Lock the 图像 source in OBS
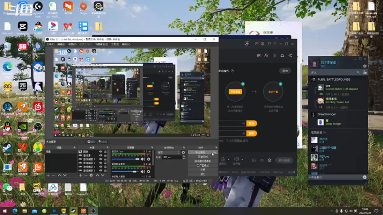Viewport: 383px width, 215px height. (x=105, y=151)
